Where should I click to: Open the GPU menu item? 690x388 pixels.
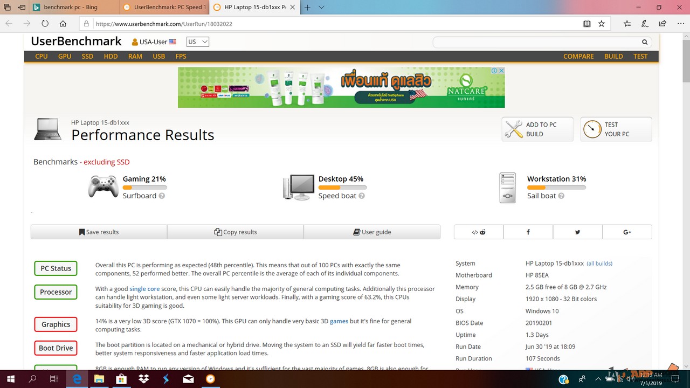coord(65,57)
